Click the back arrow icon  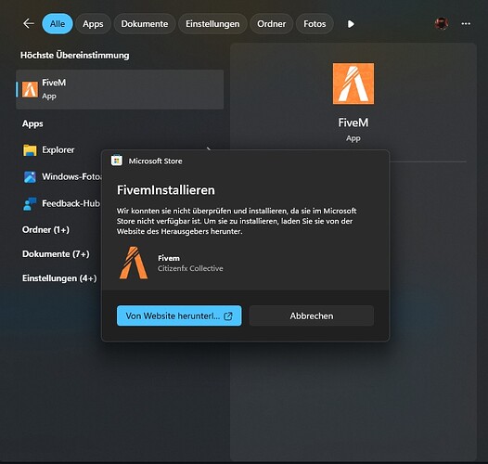[29, 24]
